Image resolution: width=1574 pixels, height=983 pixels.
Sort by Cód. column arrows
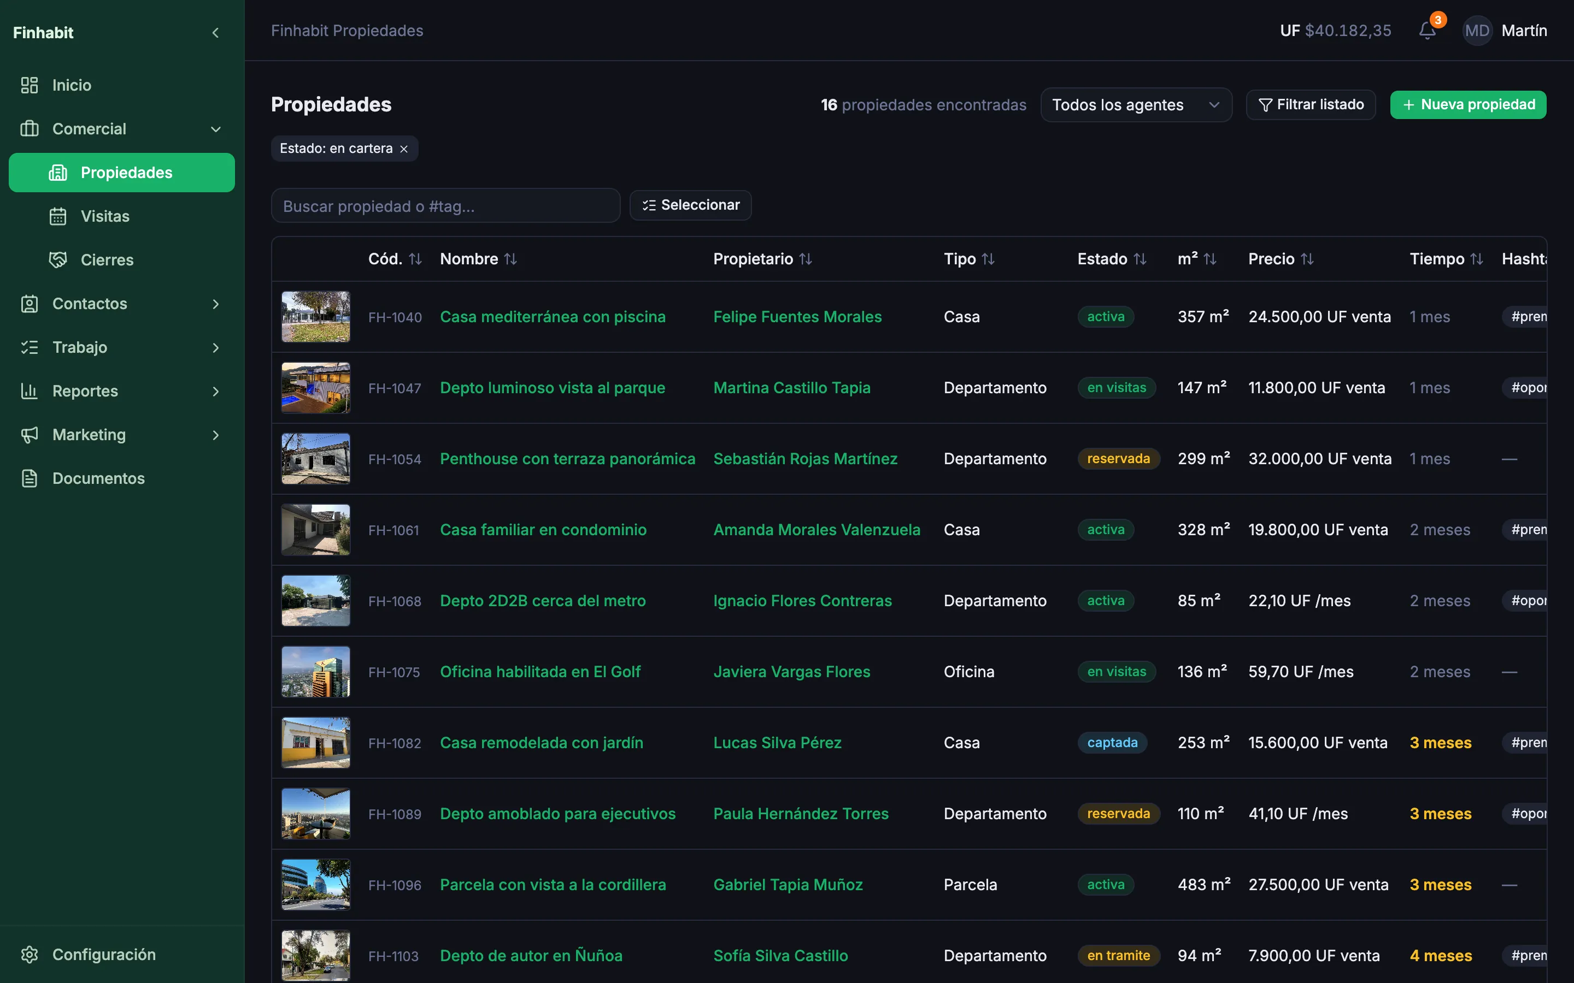pyautogui.click(x=415, y=259)
